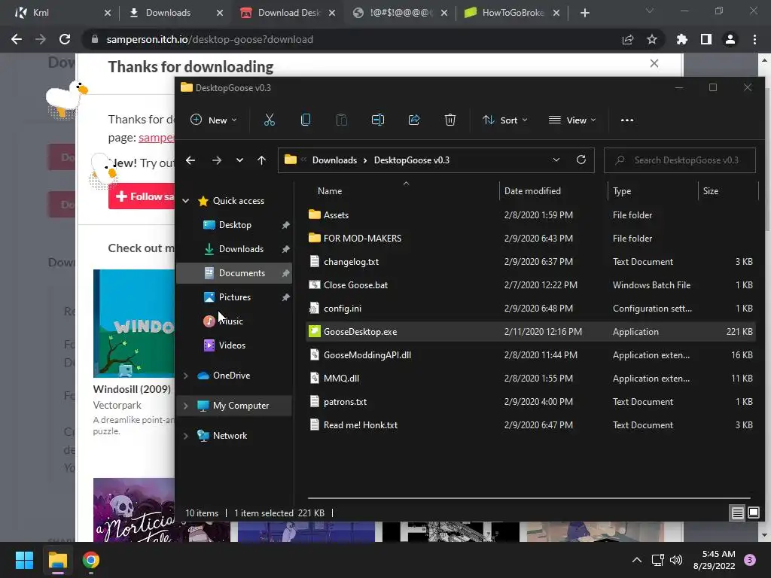Select the config.ini file
This screenshot has width=771, height=578.
[531, 308]
